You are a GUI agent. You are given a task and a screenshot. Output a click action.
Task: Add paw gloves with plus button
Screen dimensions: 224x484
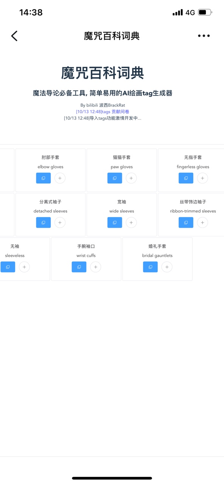tap(131, 178)
